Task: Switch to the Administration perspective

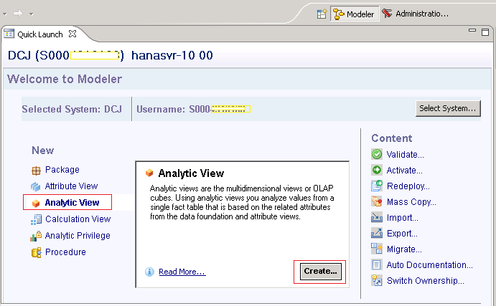Action: pyautogui.click(x=416, y=14)
